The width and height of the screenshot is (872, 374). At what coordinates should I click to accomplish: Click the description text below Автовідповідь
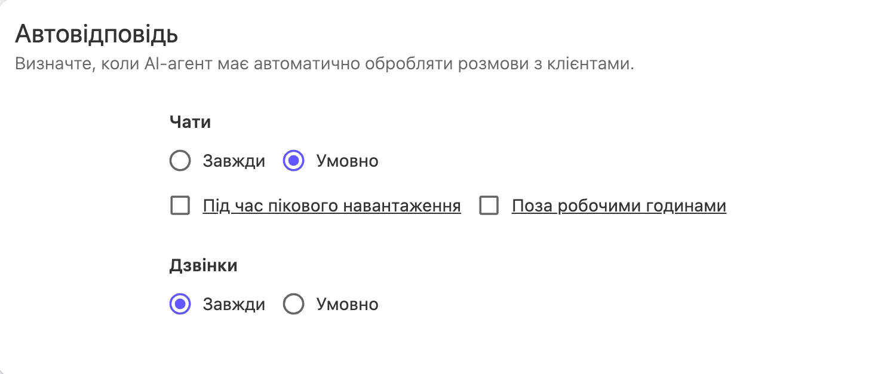point(324,64)
